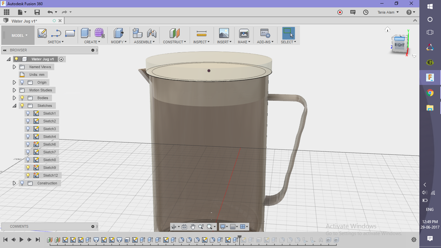Select the Line sketch tool icon
Viewport: 441px width, 248px height.
(x=56, y=33)
